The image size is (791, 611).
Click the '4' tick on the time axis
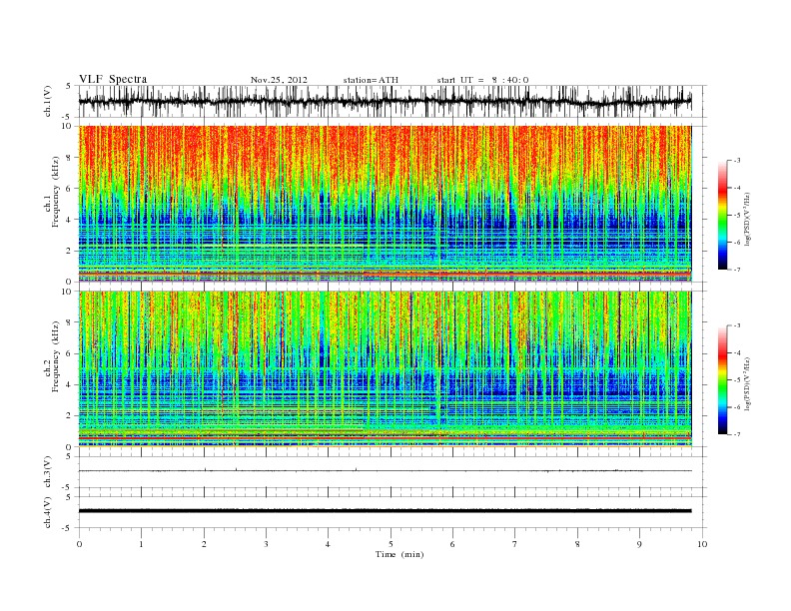pos(329,544)
